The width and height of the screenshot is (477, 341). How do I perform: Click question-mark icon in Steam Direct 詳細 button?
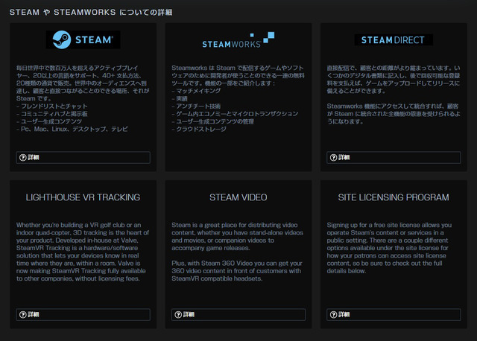(x=333, y=157)
